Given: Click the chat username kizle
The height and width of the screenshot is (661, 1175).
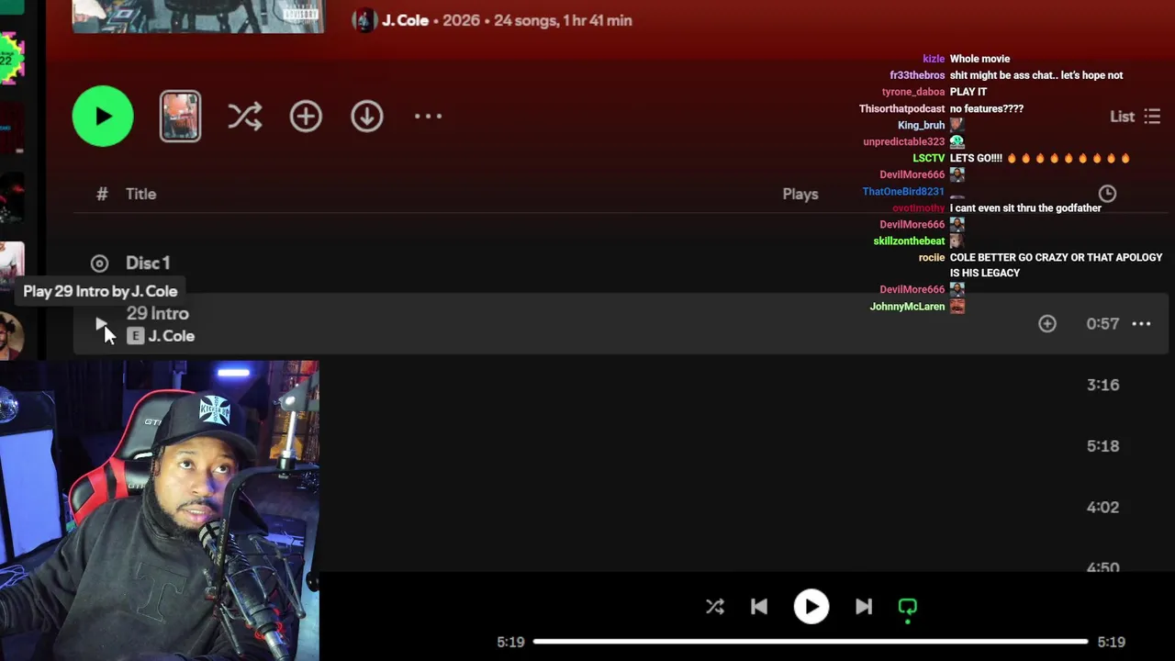Looking at the screenshot, I should [933, 59].
